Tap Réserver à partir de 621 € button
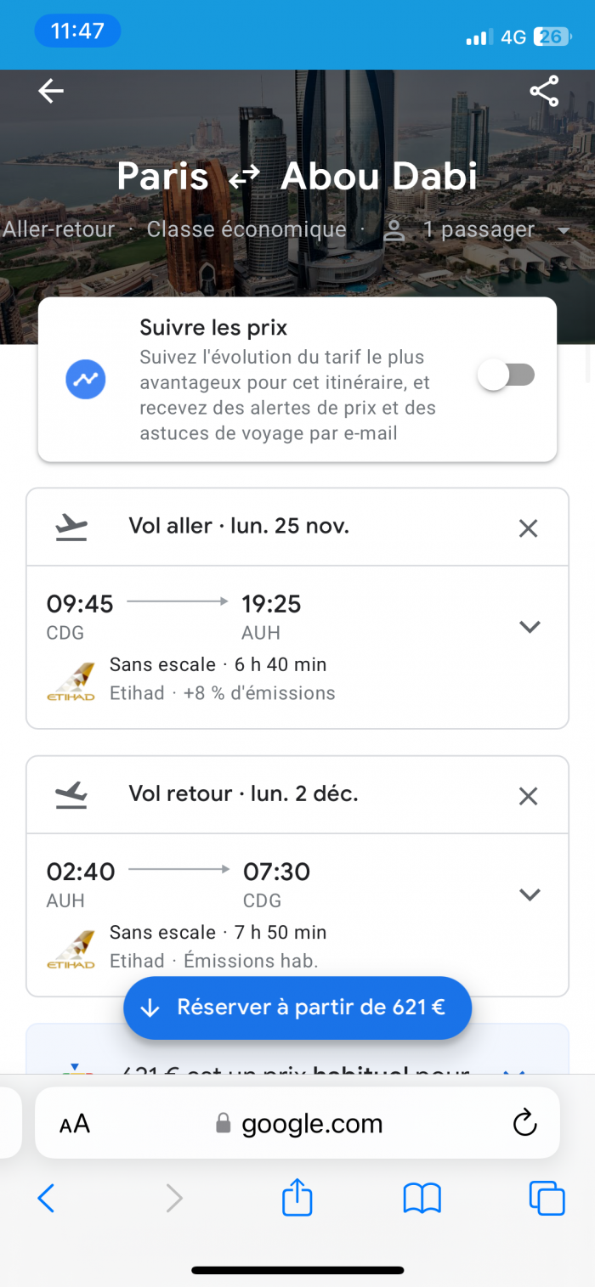The width and height of the screenshot is (595, 1287). tap(297, 1008)
